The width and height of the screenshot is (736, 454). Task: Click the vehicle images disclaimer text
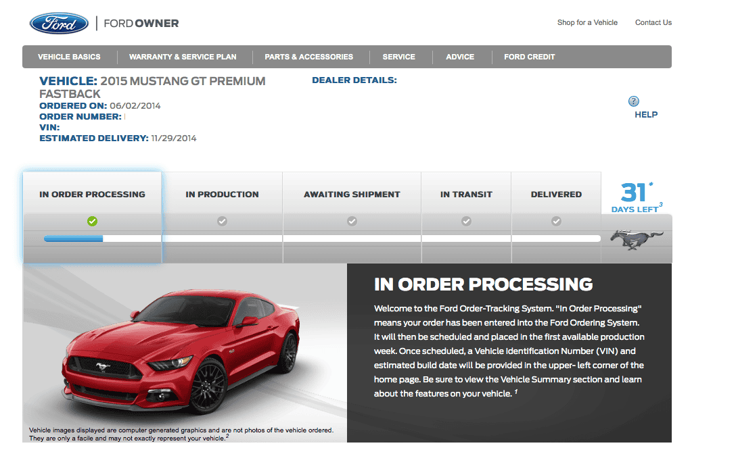tap(181, 434)
